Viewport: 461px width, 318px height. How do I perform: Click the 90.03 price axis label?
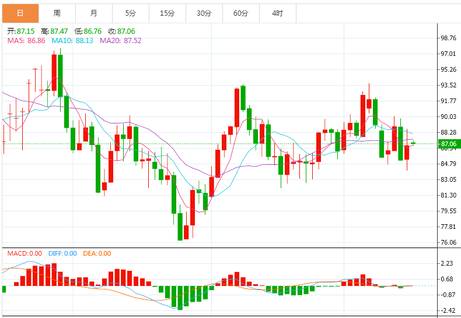click(x=448, y=116)
